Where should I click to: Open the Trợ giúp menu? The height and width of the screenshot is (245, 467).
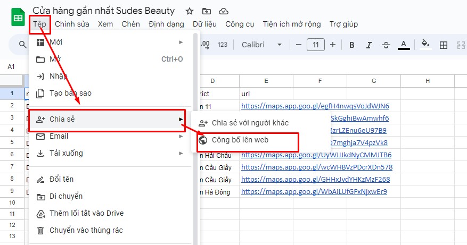click(x=343, y=24)
